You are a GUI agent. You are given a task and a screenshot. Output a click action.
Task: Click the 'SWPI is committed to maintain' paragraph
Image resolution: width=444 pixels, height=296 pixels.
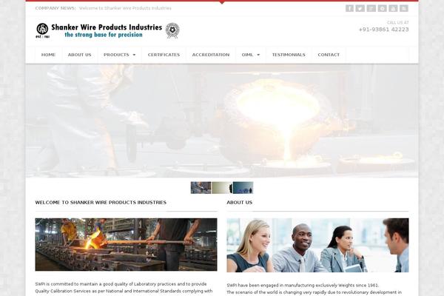pyautogui.click(x=124, y=288)
